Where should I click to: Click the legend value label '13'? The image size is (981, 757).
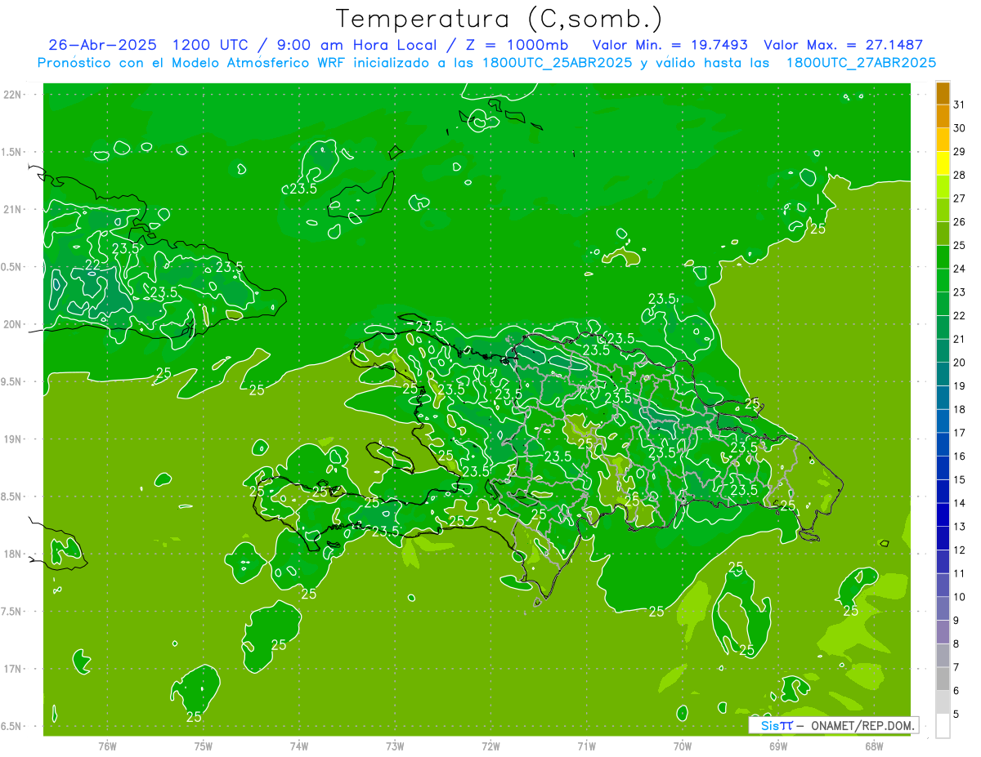click(x=959, y=527)
